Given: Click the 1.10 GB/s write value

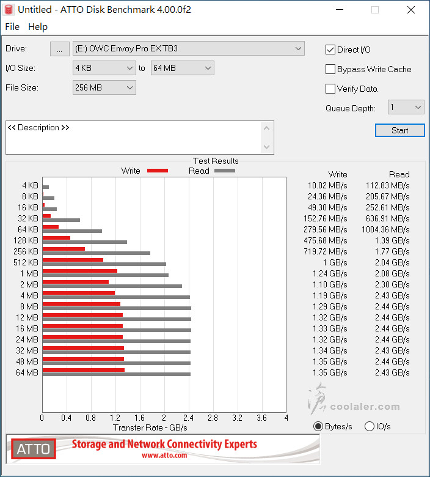Looking at the screenshot, I should coord(330,284).
